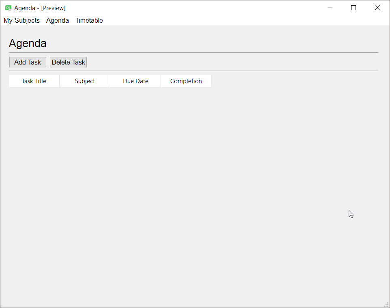This screenshot has height=308, width=390.
Task: Click the window resize grip corner
Action: (387, 305)
